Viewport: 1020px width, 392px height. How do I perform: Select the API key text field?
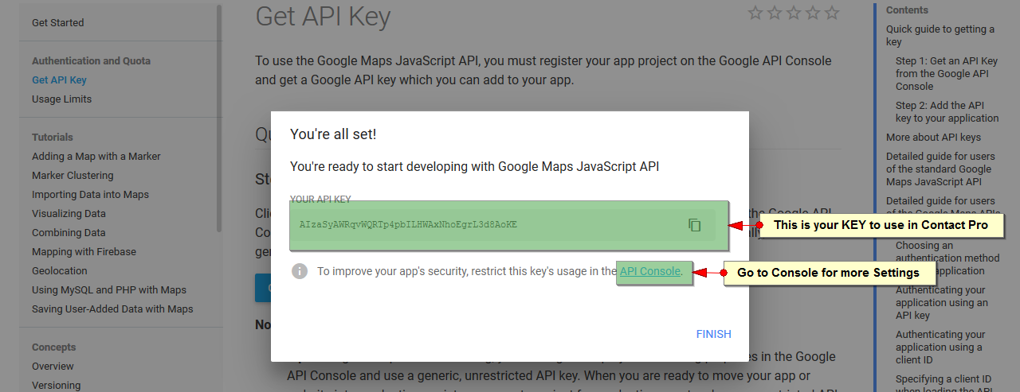click(x=508, y=225)
